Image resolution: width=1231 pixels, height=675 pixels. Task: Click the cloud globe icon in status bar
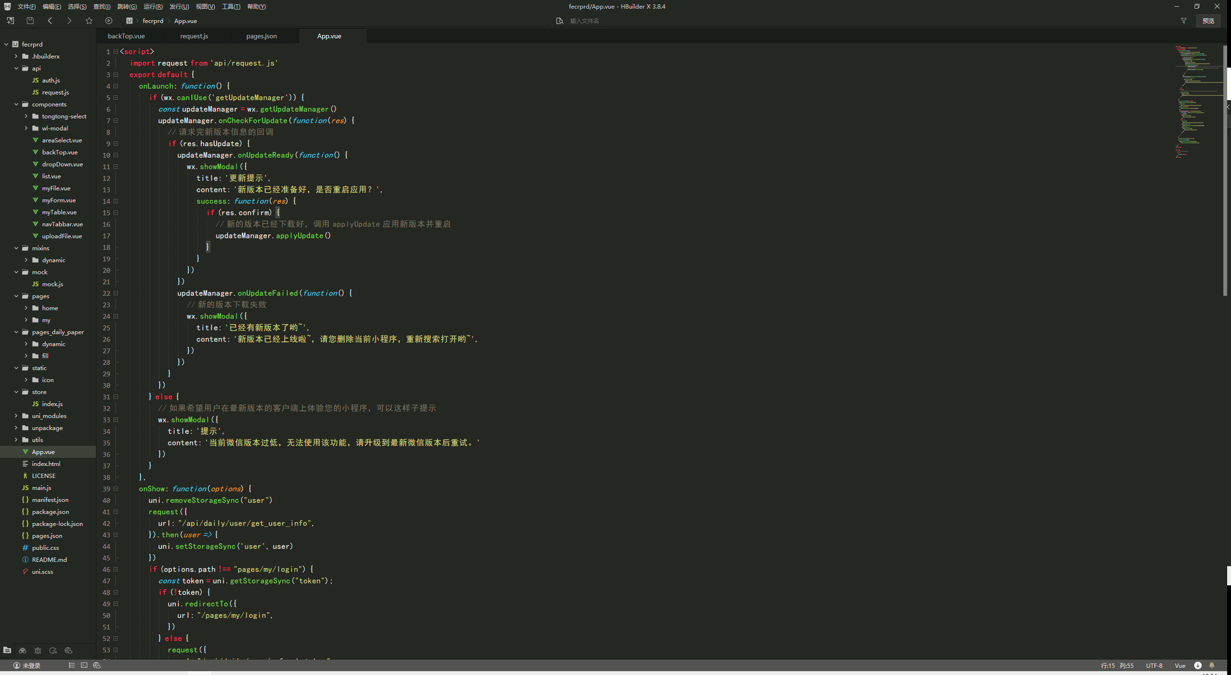click(97, 665)
